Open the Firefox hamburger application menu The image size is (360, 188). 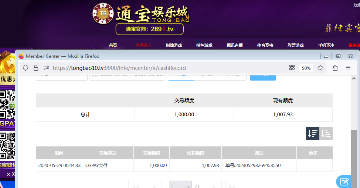[x=348, y=68]
